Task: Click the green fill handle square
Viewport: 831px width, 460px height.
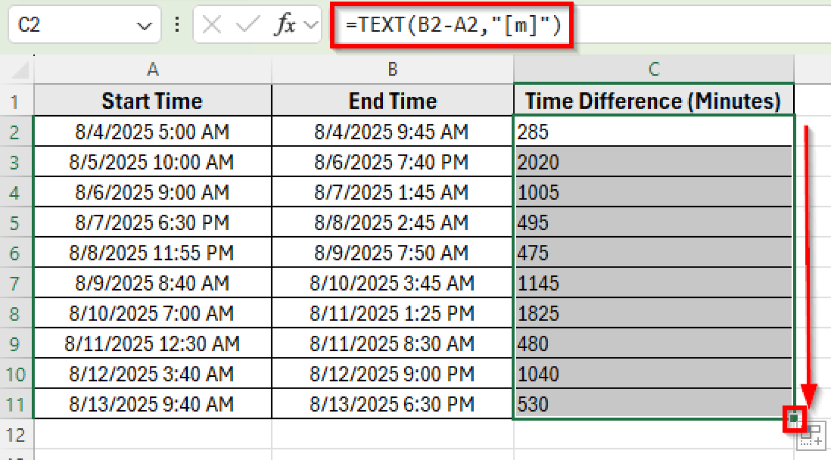Action: [793, 417]
